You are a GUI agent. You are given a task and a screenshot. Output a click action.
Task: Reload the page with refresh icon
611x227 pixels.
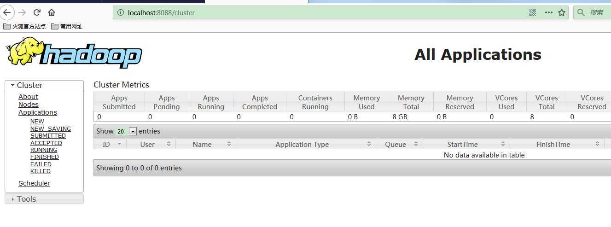[37, 12]
